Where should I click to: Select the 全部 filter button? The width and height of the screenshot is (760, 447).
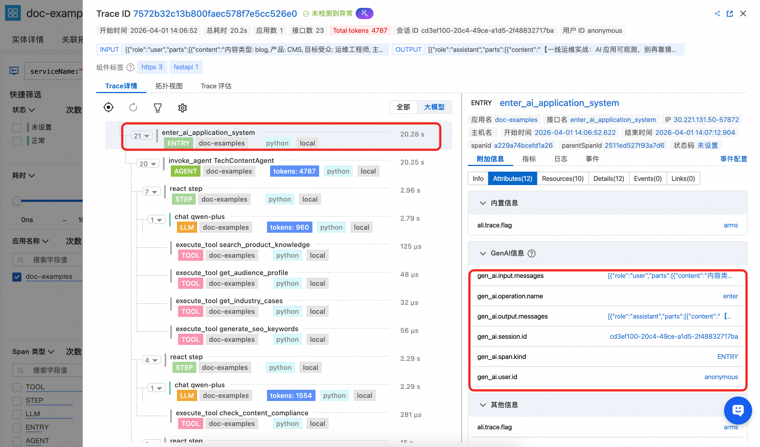(x=403, y=107)
